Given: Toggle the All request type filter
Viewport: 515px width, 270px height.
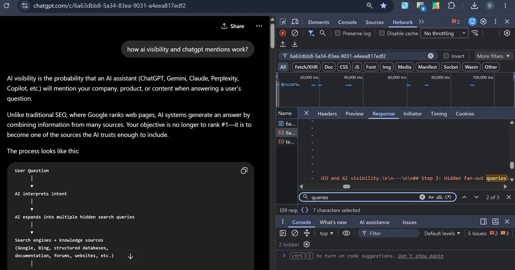Looking at the screenshot, I should (283, 67).
